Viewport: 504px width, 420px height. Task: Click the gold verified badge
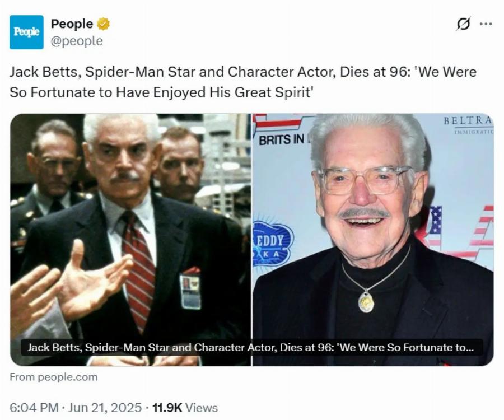[x=104, y=24]
